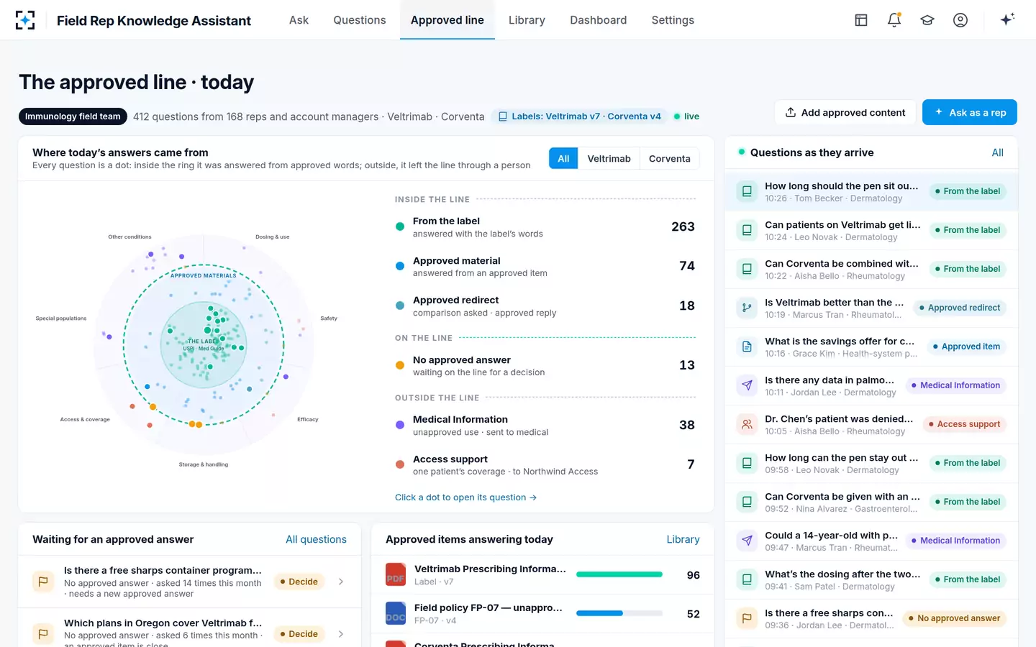Click the sparkle assistant icon

pyautogui.click(x=1007, y=19)
